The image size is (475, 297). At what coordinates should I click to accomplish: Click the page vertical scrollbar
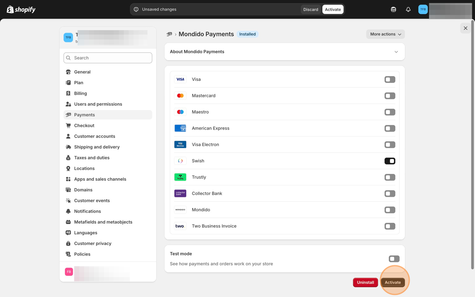pos(472,144)
